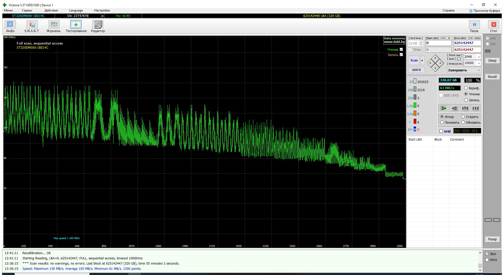Open the Инфо drive info panel
Screen dimensions: 504x275
10,27
